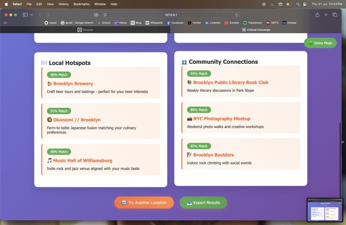Click the Community Connections heading

pyautogui.click(x=223, y=62)
